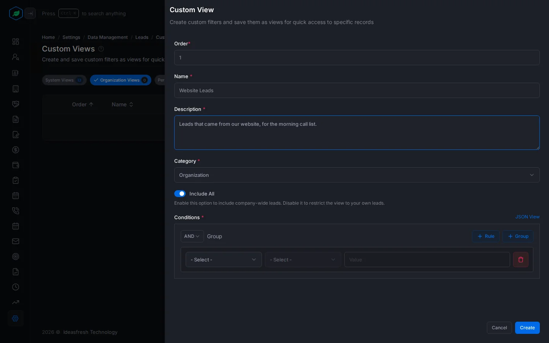Open the trending arrow analytics sidebar icon
This screenshot has height=343, width=549.
click(x=16, y=302)
